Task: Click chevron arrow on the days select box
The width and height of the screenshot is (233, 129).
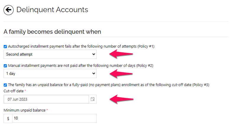Action: tap(94, 73)
